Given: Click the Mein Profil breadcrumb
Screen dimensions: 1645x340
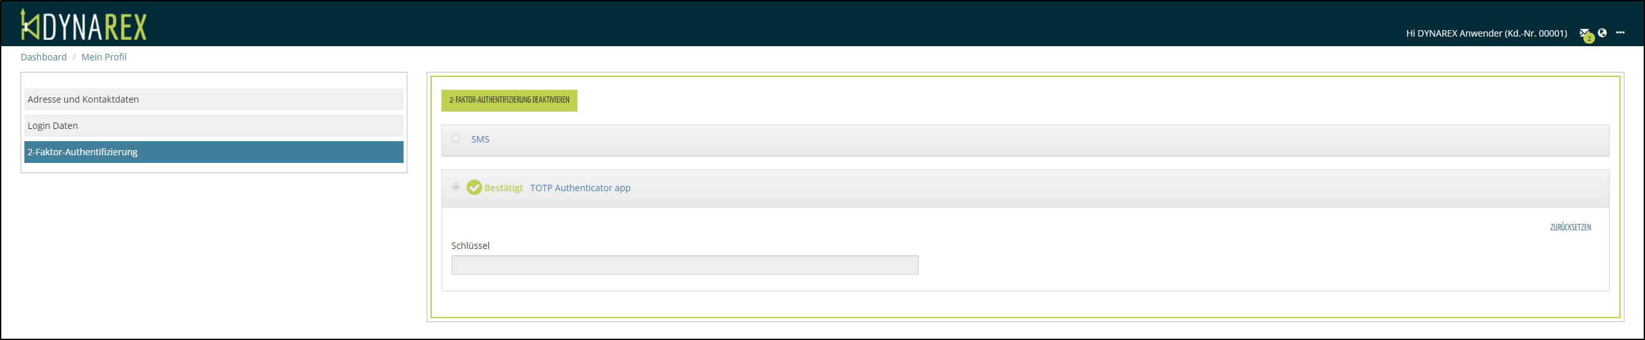Looking at the screenshot, I should pos(104,57).
